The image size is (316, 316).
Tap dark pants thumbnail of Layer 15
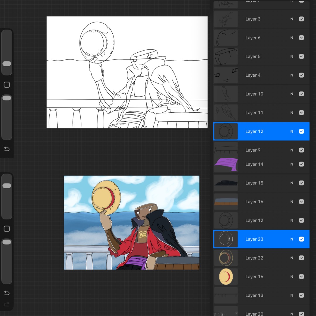pos(226,183)
